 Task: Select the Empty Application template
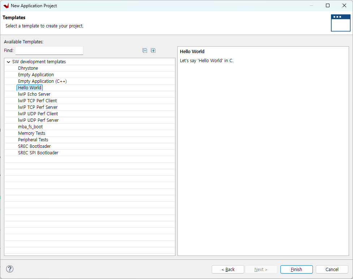[36, 75]
